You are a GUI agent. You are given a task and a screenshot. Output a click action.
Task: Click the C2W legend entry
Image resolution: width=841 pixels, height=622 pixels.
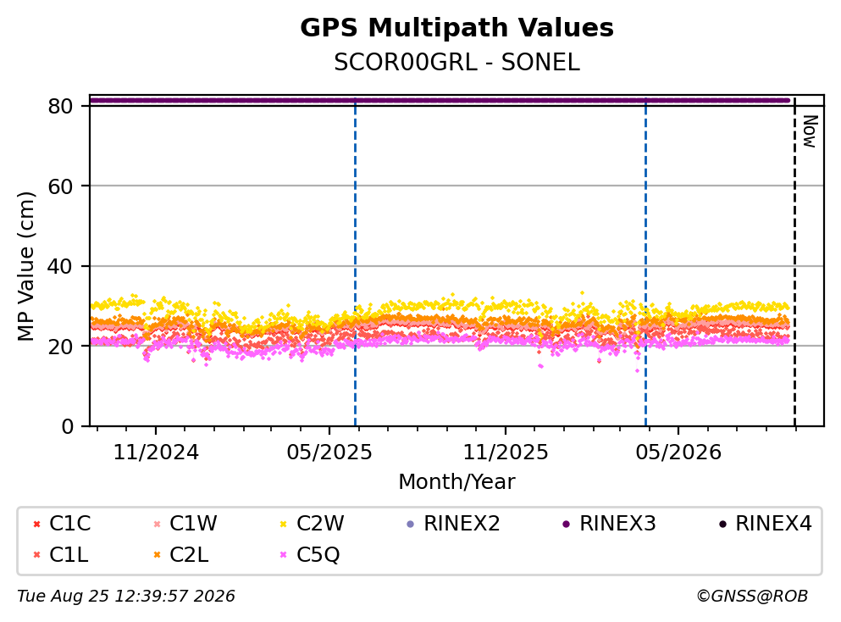coord(313,523)
